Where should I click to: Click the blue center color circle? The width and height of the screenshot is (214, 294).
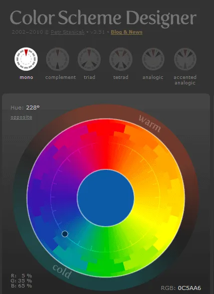(x=106, y=198)
